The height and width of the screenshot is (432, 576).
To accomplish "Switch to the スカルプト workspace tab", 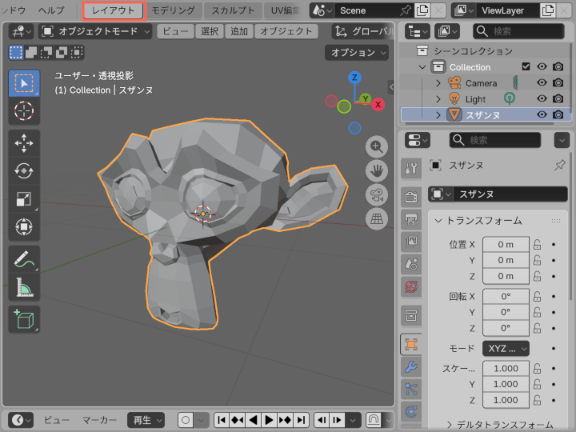I will click(x=233, y=10).
